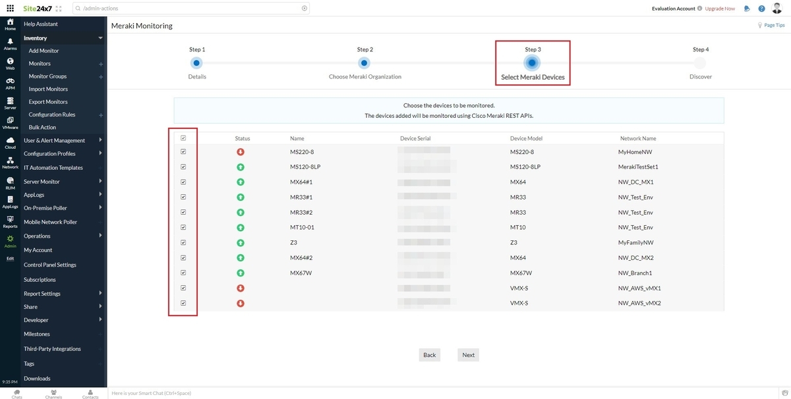
Task: Open Import Monitors menu item
Action: click(x=48, y=89)
